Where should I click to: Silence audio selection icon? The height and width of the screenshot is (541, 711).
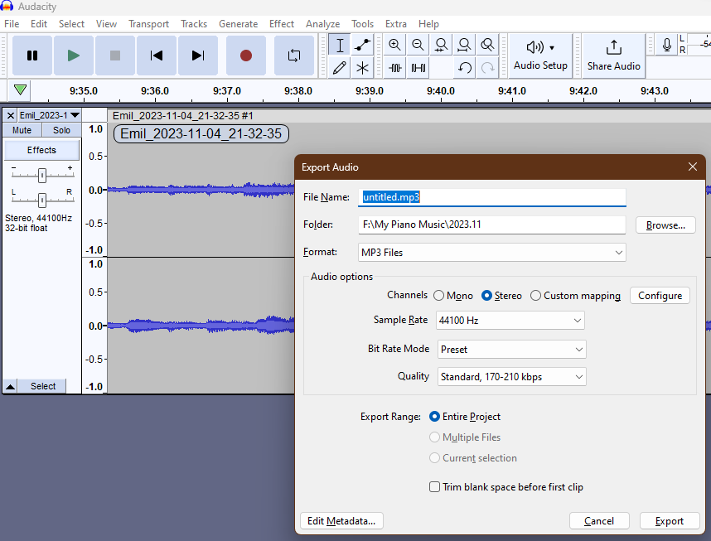coord(418,68)
